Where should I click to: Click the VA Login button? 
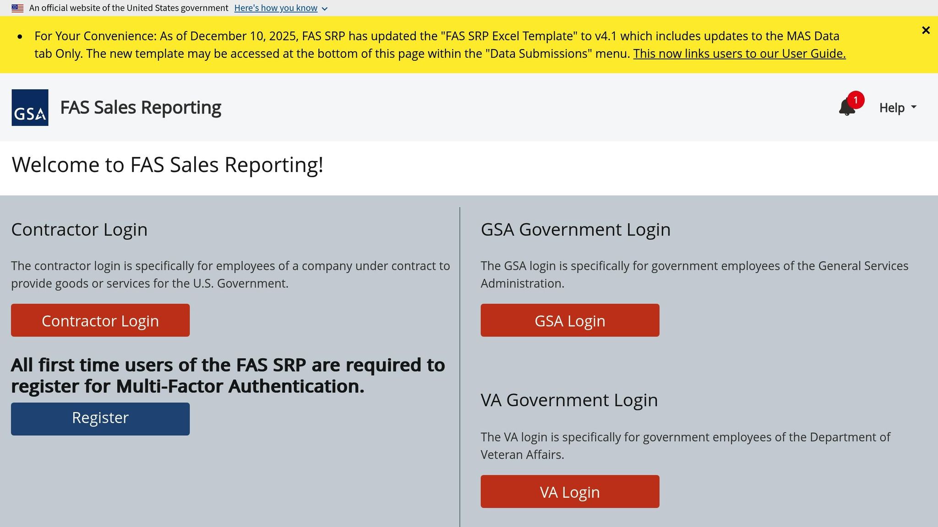point(569,491)
